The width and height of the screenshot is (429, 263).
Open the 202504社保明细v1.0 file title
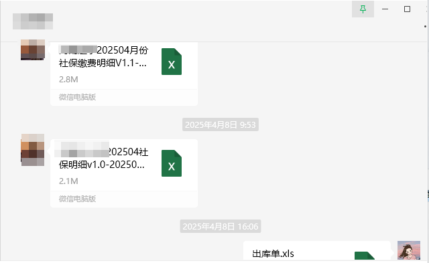pos(103,158)
